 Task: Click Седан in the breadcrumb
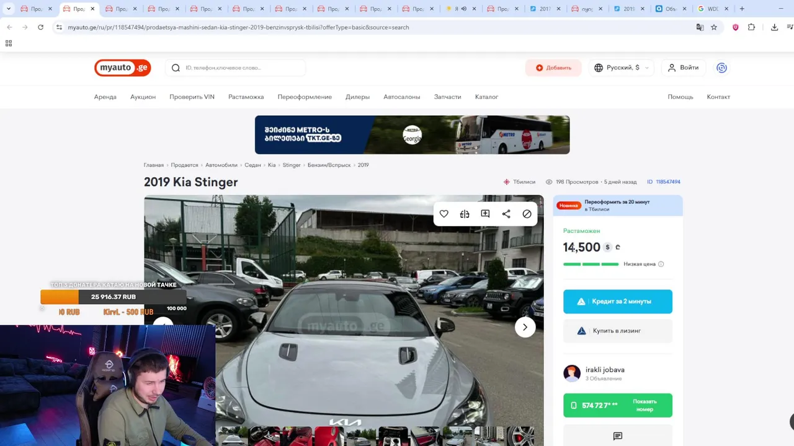pyautogui.click(x=252, y=165)
